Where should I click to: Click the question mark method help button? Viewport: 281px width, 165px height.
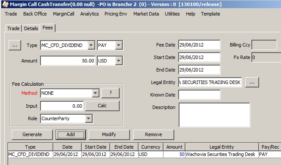[x=111, y=93]
